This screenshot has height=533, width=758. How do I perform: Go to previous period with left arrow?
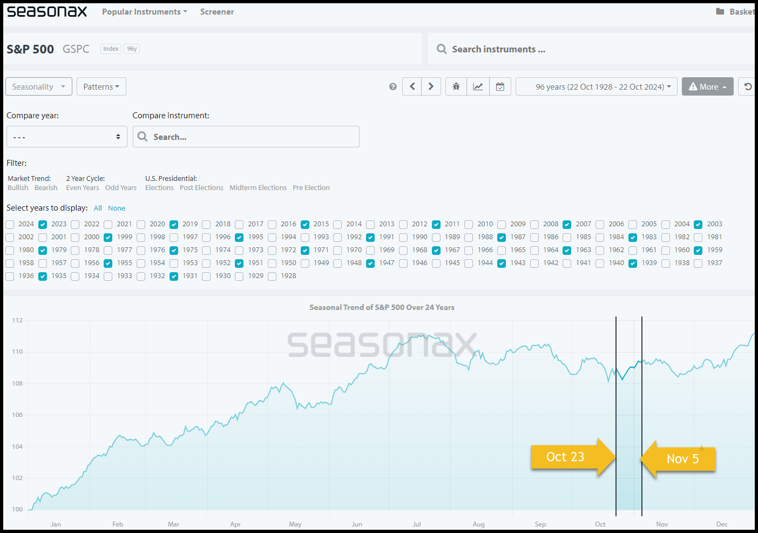tap(412, 86)
